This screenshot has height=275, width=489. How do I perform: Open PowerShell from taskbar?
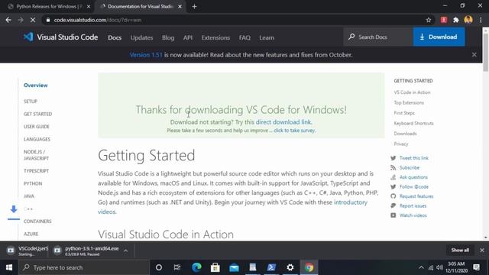click(x=271, y=267)
